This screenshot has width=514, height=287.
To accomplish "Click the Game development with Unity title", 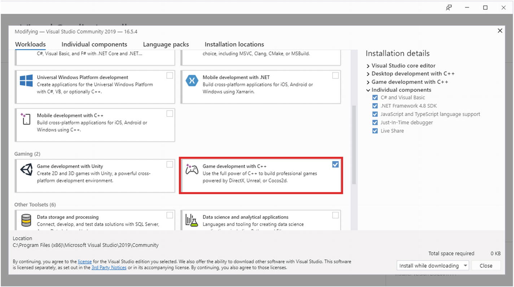I will tap(70, 166).
